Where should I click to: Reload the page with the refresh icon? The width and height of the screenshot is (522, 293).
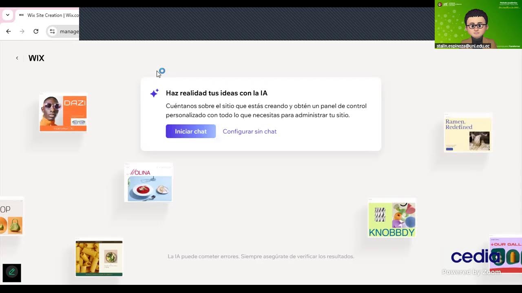point(36,31)
